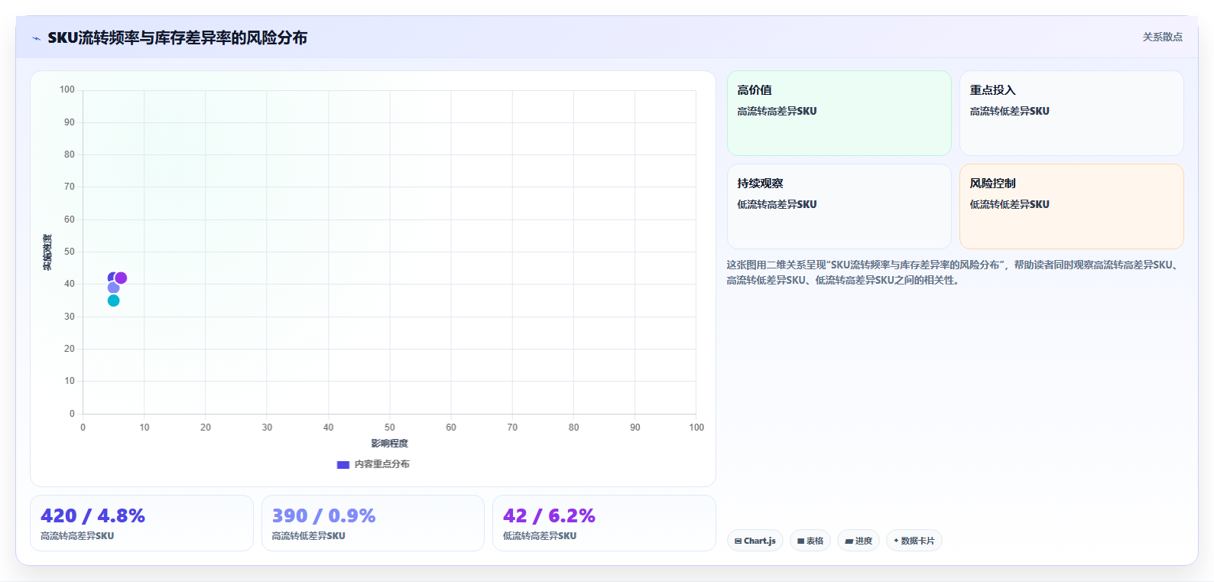
Task: Select the 390 / 0.9% stat value
Action: [323, 516]
